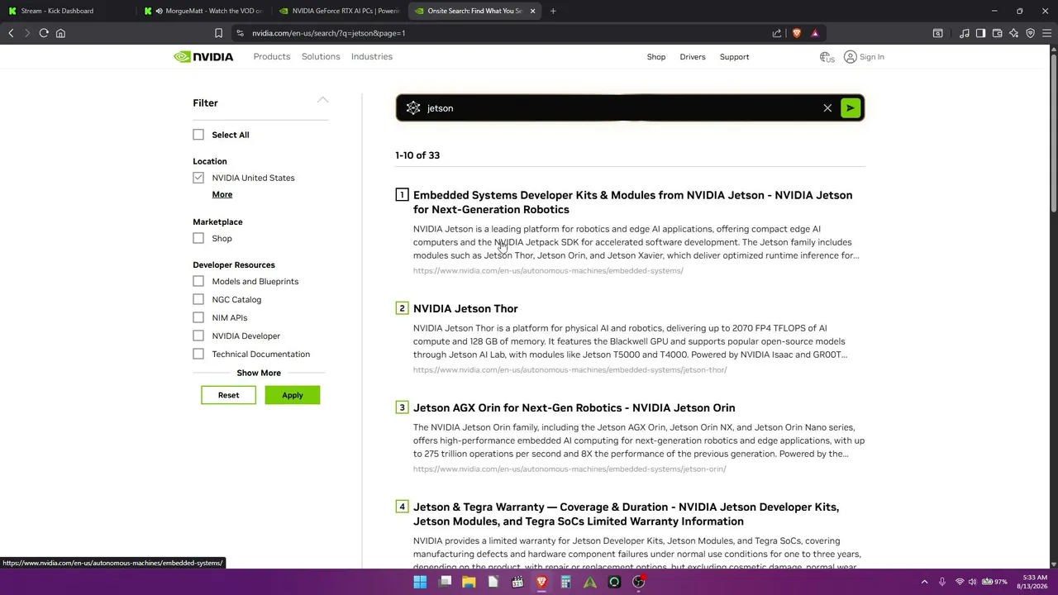The height and width of the screenshot is (595, 1058).
Task: Open the Drivers menu item
Action: [x=693, y=57]
